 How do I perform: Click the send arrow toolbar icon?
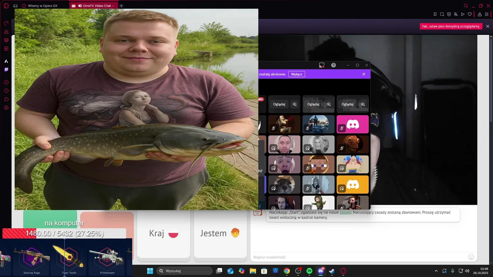pyautogui.click(x=463, y=14)
